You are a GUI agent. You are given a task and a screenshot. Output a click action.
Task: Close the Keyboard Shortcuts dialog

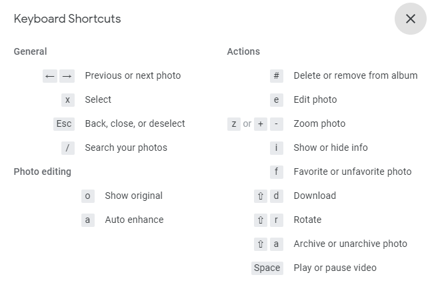pos(410,19)
